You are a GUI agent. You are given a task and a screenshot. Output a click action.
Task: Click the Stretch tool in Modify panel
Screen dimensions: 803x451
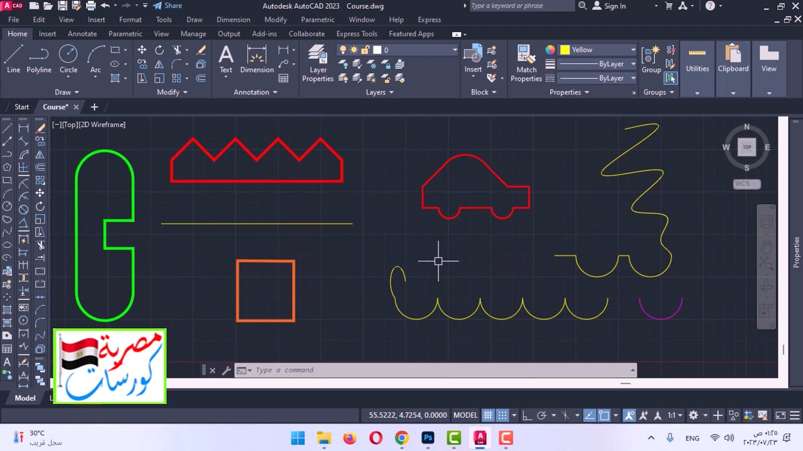tap(142, 78)
